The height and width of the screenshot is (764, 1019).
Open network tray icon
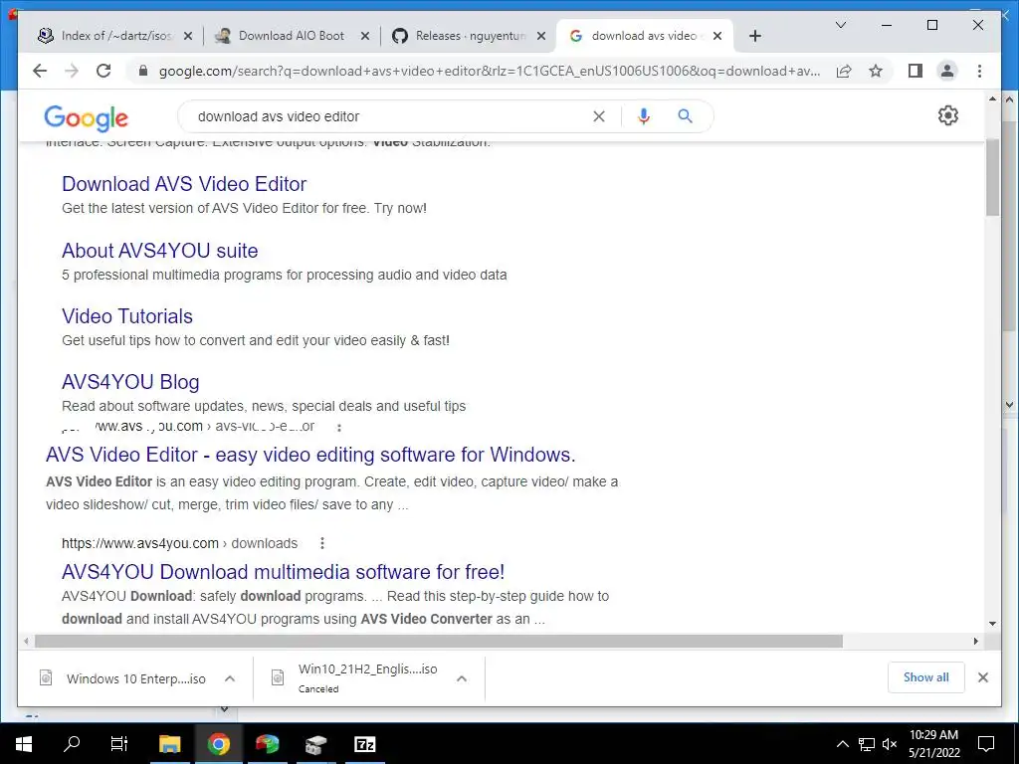tap(867, 744)
